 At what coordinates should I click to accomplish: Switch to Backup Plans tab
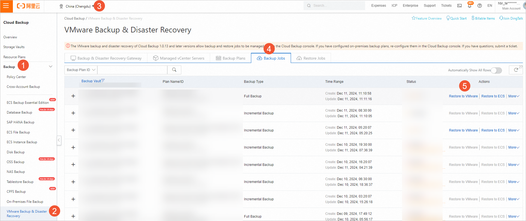pos(231,58)
